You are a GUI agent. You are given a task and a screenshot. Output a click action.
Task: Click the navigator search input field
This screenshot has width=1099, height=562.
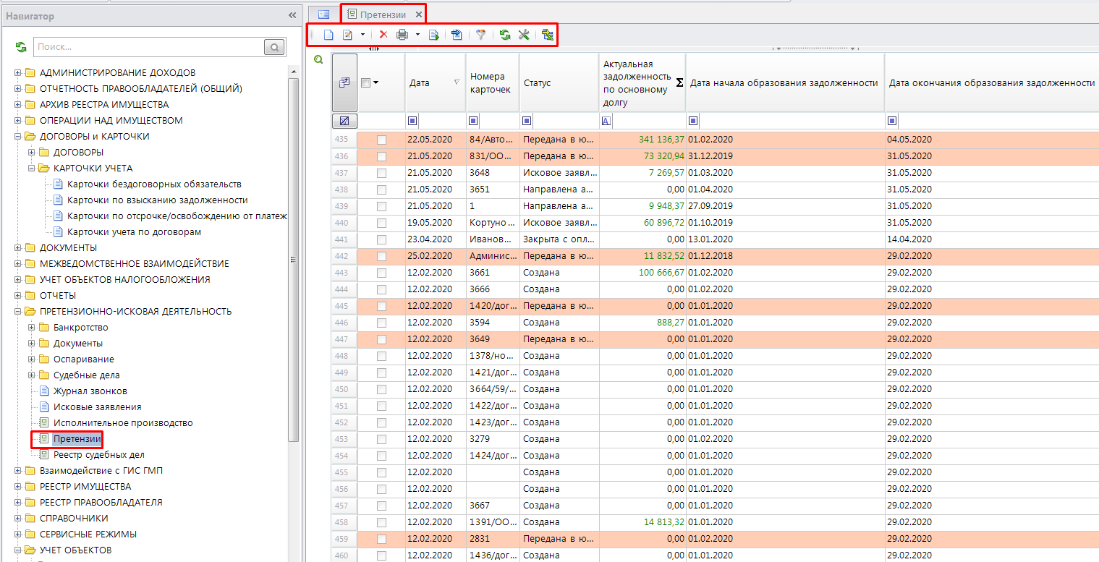(x=149, y=47)
